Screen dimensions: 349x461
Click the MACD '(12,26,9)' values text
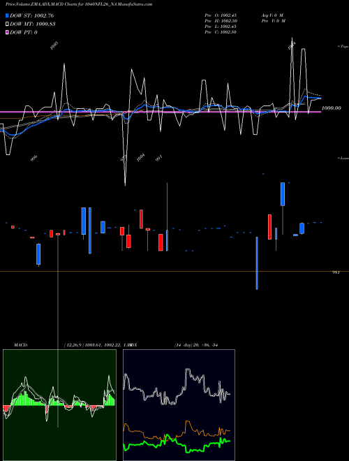(97, 345)
